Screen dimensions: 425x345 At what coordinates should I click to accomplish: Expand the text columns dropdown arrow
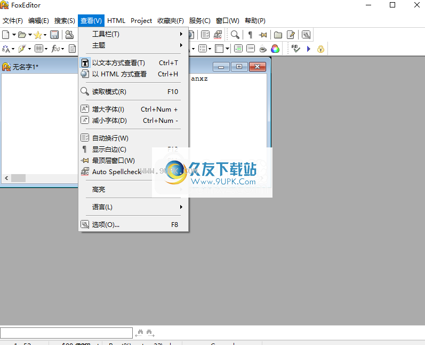(46, 49)
